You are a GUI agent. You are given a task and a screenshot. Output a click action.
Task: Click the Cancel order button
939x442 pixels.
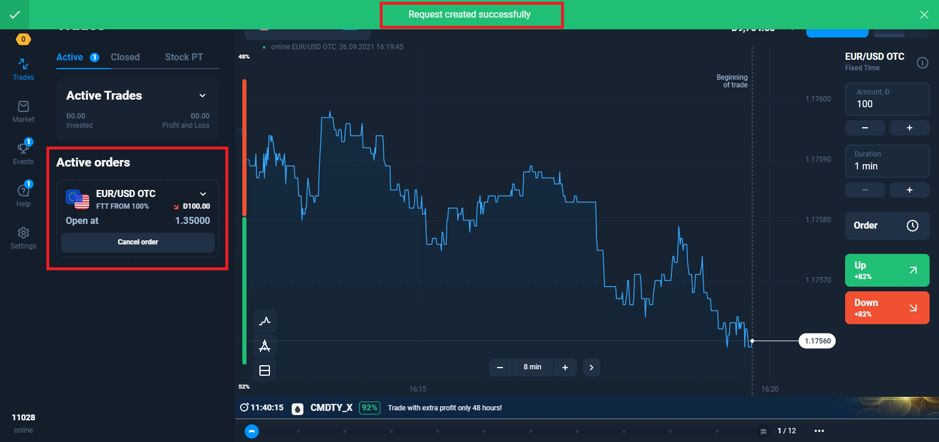pyautogui.click(x=138, y=242)
